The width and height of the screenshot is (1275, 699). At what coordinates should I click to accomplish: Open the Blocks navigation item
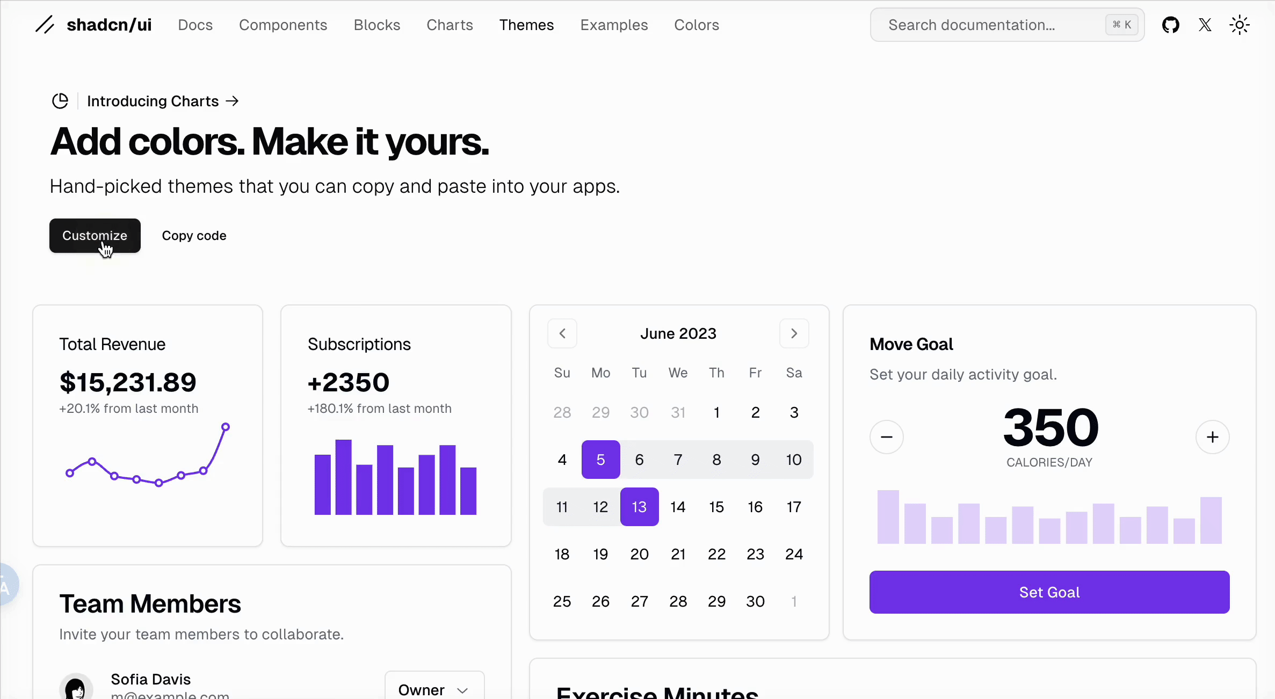(x=376, y=25)
